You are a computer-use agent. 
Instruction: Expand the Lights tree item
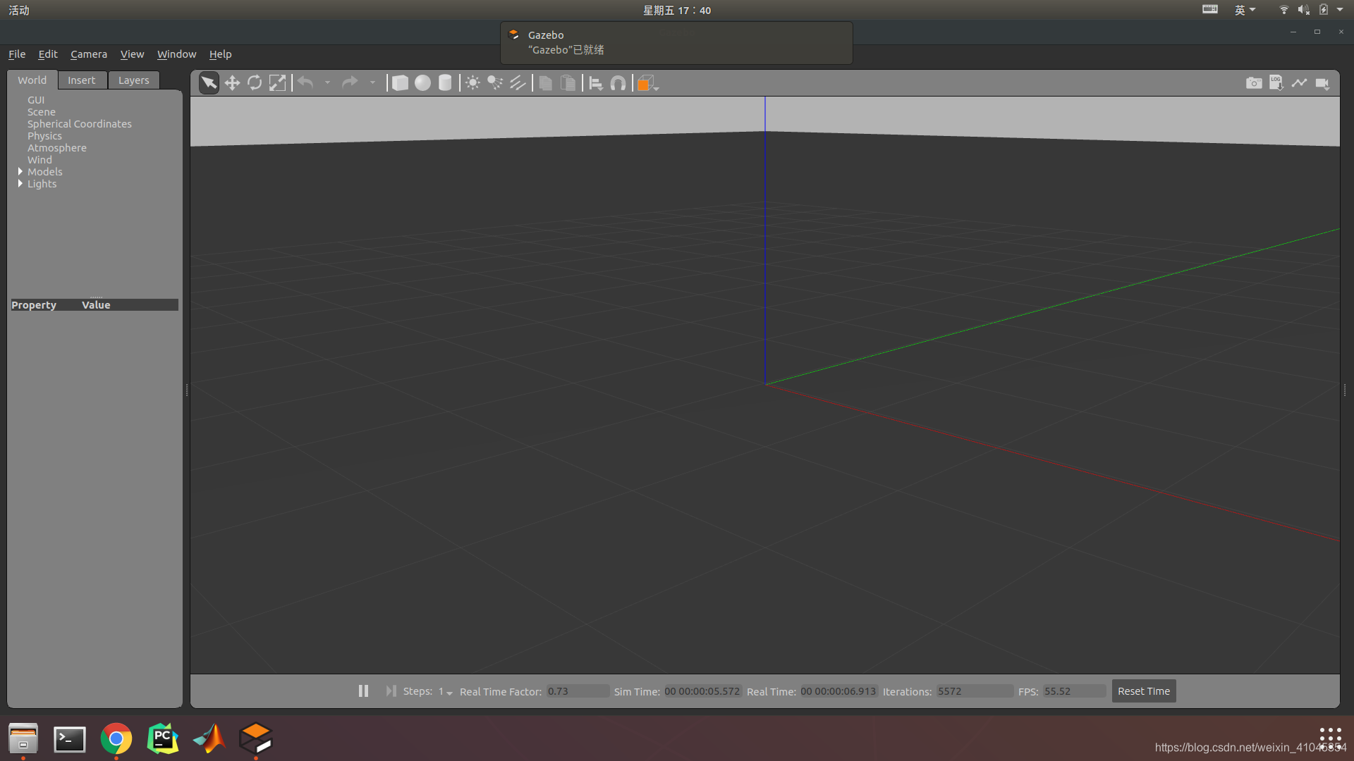20,183
